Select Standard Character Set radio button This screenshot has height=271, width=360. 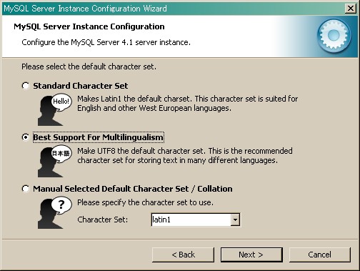pos(26,86)
